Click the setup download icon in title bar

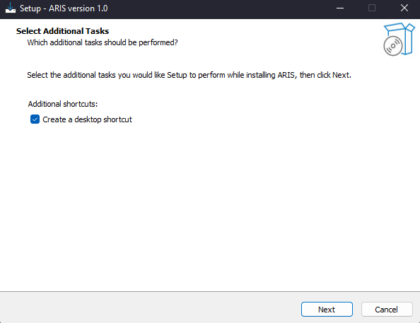coord(11,8)
